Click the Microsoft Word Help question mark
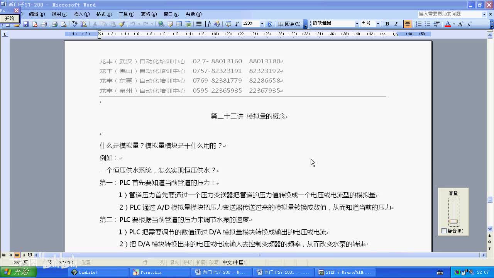The width and height of the screenshot is (494, 278). tap(269, 24)
